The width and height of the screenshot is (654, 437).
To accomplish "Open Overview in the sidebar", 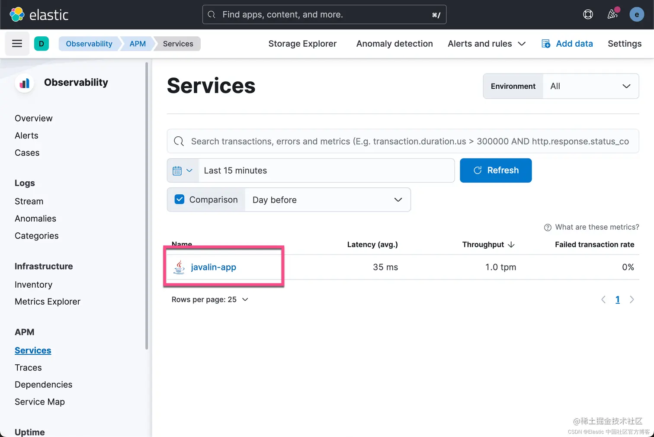I will (x=34, y=119).
